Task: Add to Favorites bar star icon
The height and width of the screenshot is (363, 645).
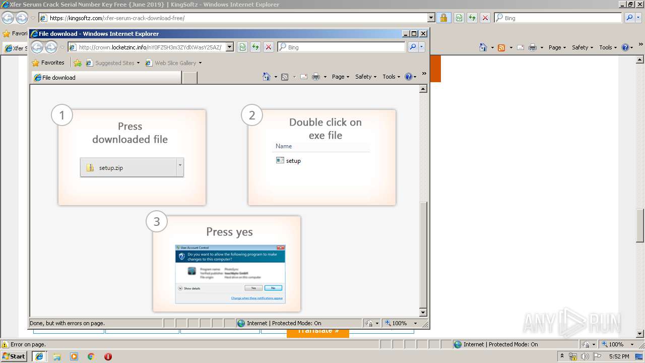Action: click(x=78, y=63)
